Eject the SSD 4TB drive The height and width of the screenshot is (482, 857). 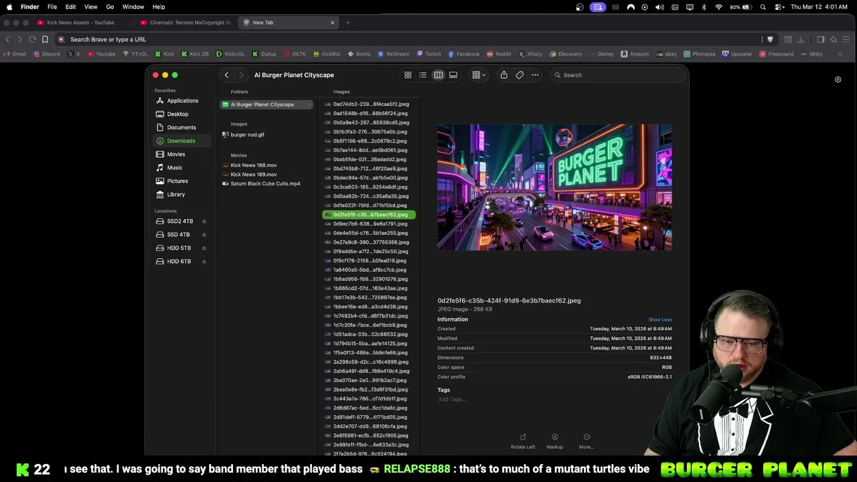[x=204, y=235]
